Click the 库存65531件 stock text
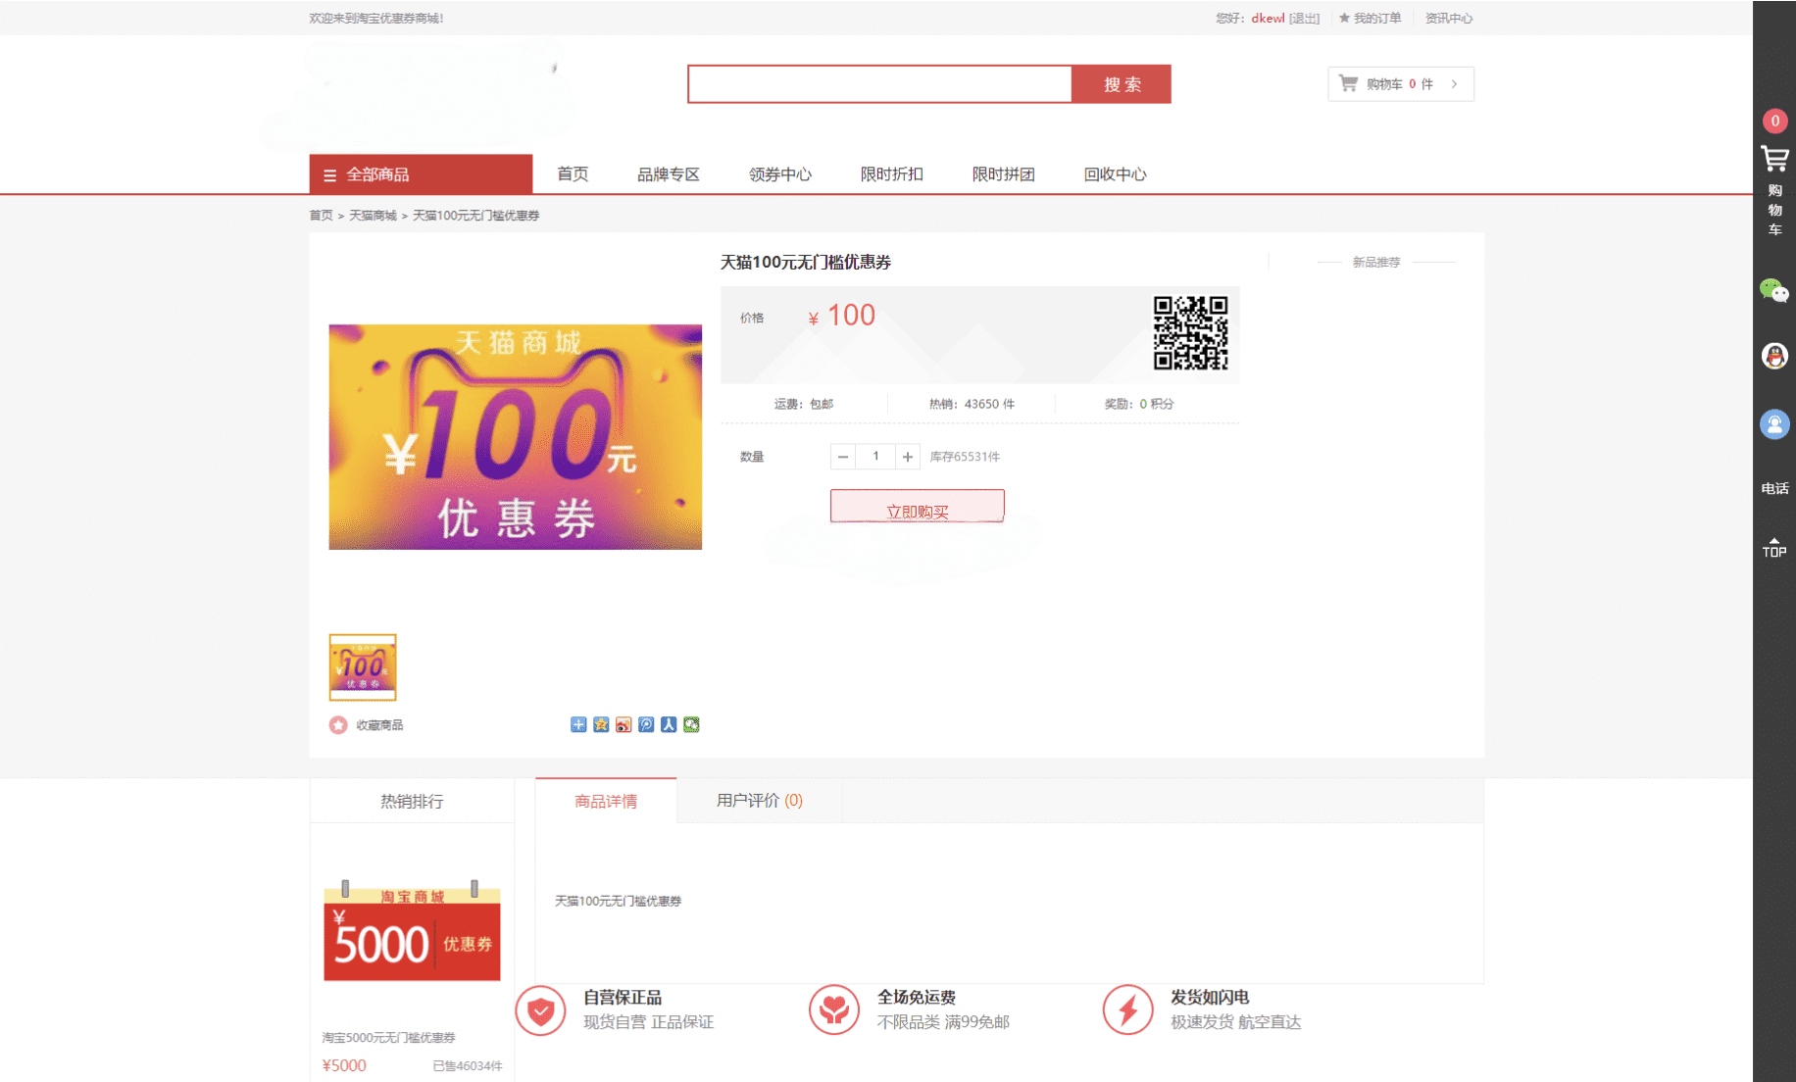1796x1082 pixels. 965,457
